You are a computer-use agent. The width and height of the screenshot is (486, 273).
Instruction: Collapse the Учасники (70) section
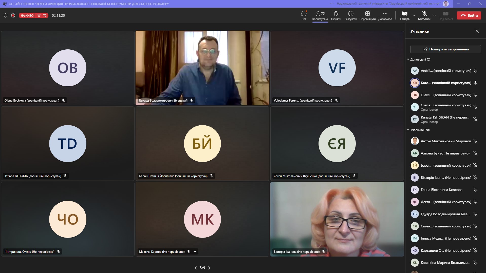418,130
